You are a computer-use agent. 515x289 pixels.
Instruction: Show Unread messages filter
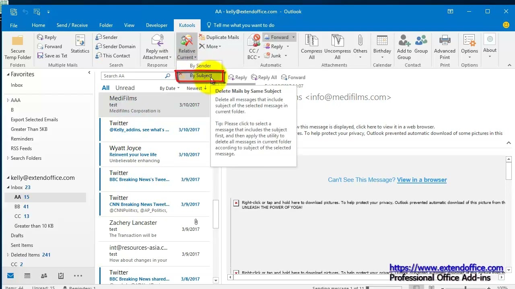pos(125,88)
